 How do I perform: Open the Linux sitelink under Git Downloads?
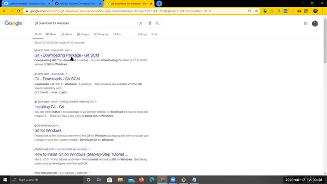54,92
